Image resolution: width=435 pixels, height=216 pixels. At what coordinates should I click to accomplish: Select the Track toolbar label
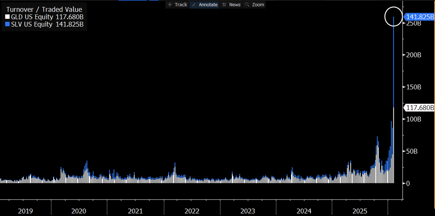click(x=181, y=5)
